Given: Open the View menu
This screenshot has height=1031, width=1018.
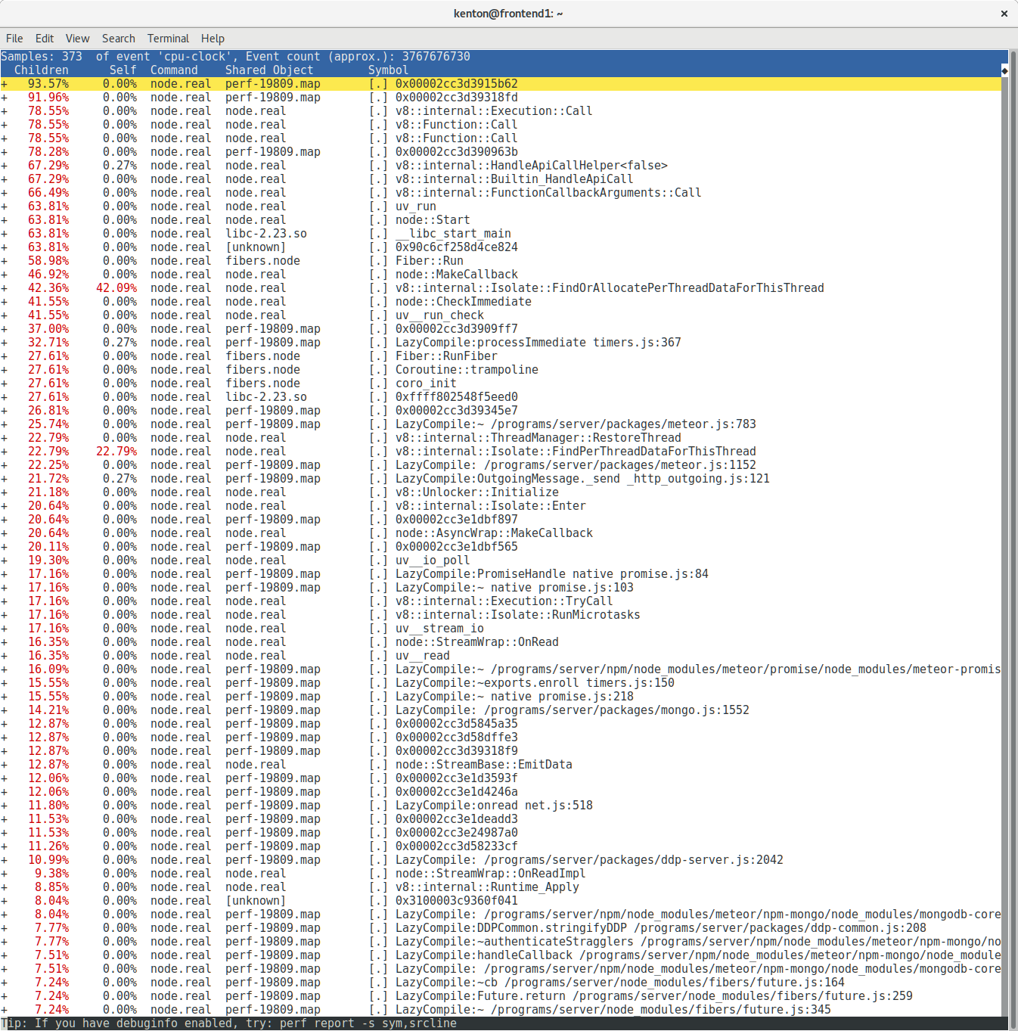Looking at the screenshot, I should [77, 39].
